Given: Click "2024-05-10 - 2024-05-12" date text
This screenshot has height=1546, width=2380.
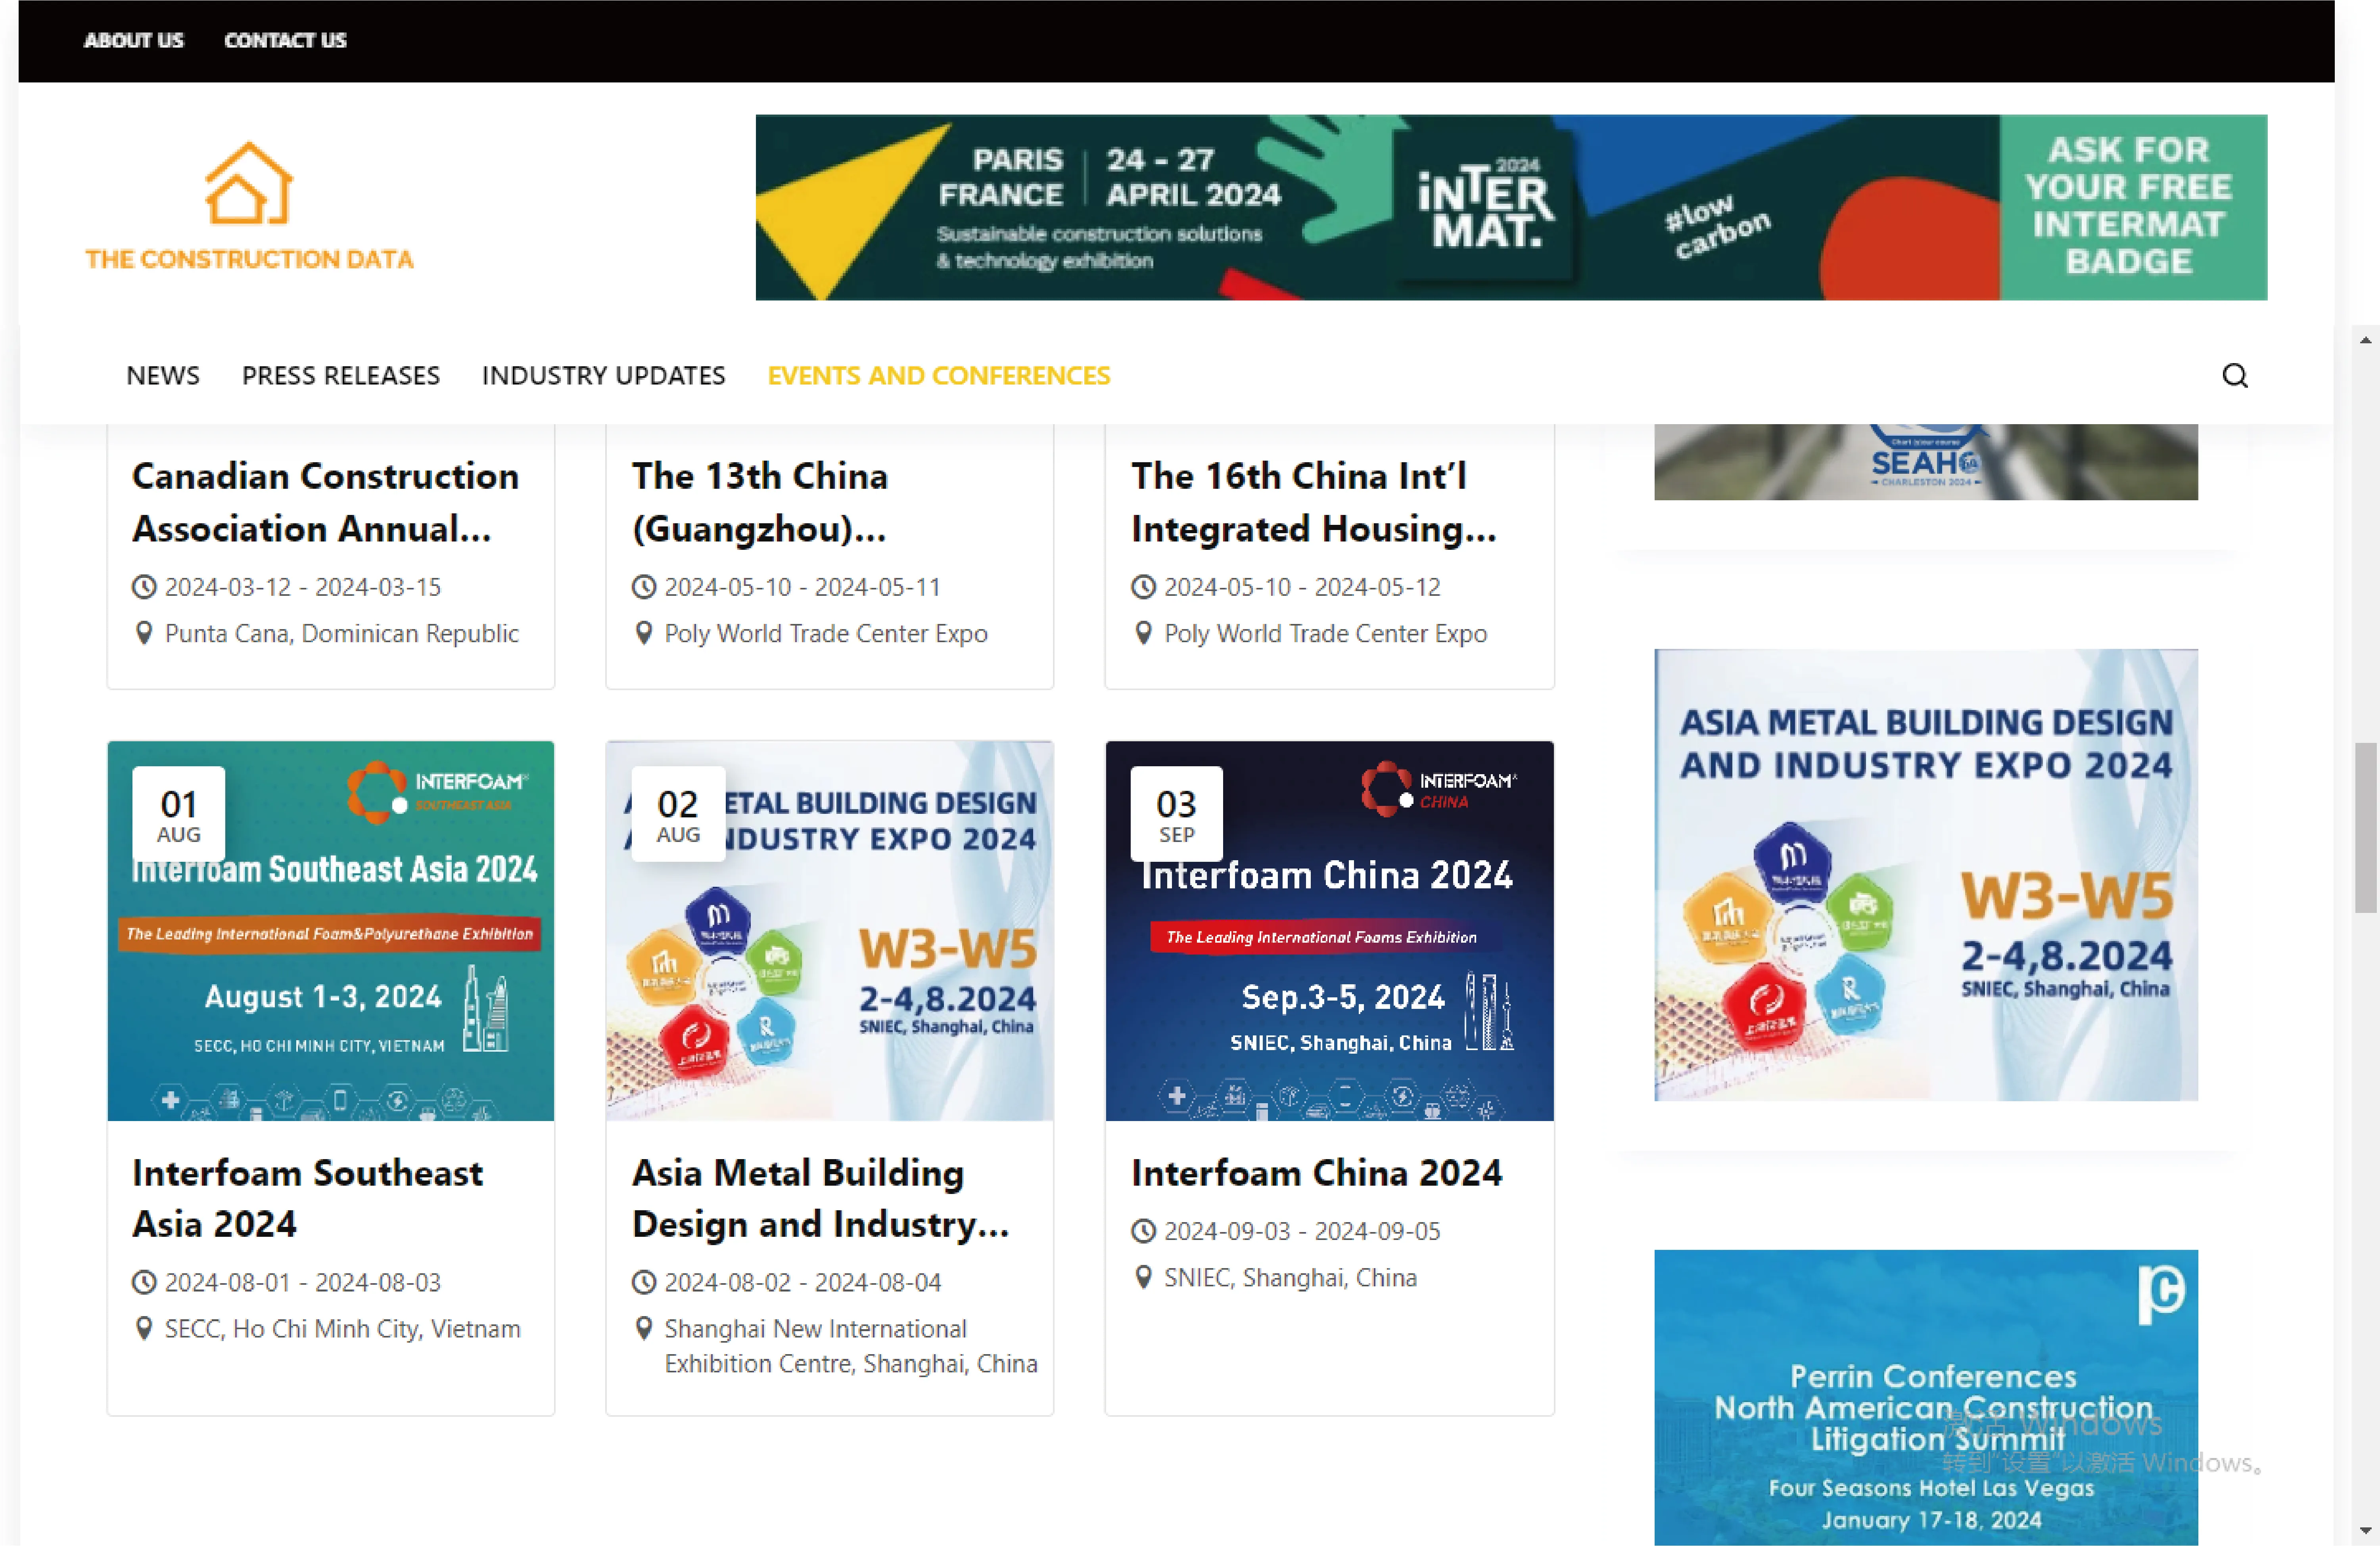Looking at the screenshot, I should click(x=1302, y=587).
